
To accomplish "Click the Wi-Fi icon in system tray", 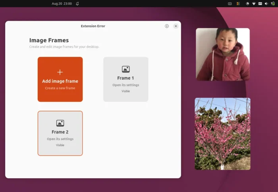I will pyautogui.click(x=254, y=4).
